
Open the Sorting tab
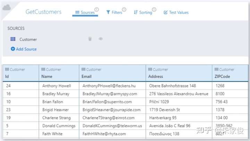pyautogui.click(x=143, y=12)
